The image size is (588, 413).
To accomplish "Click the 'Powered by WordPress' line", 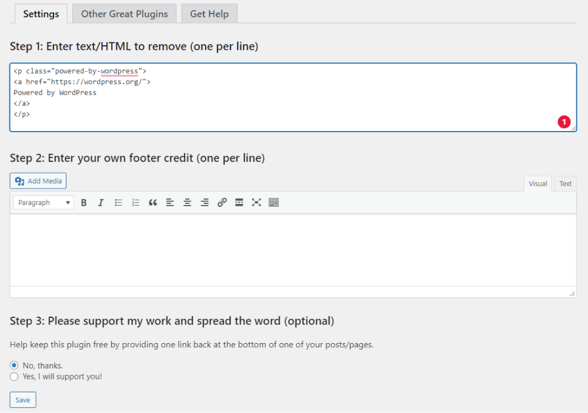I will (55, 93).
